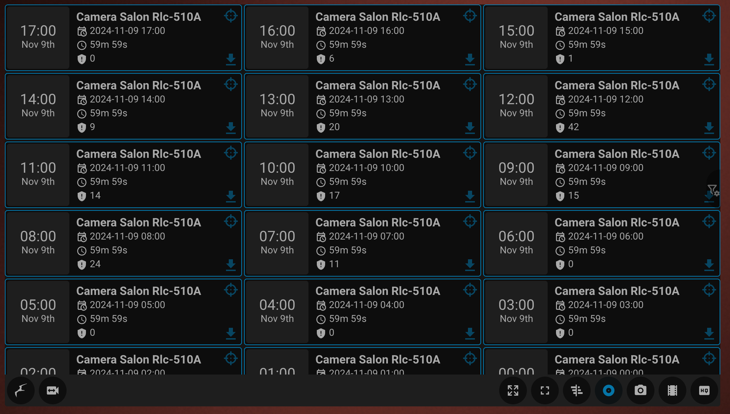
Task: Download the 17:00 recording
Action: tap(231, 59)
